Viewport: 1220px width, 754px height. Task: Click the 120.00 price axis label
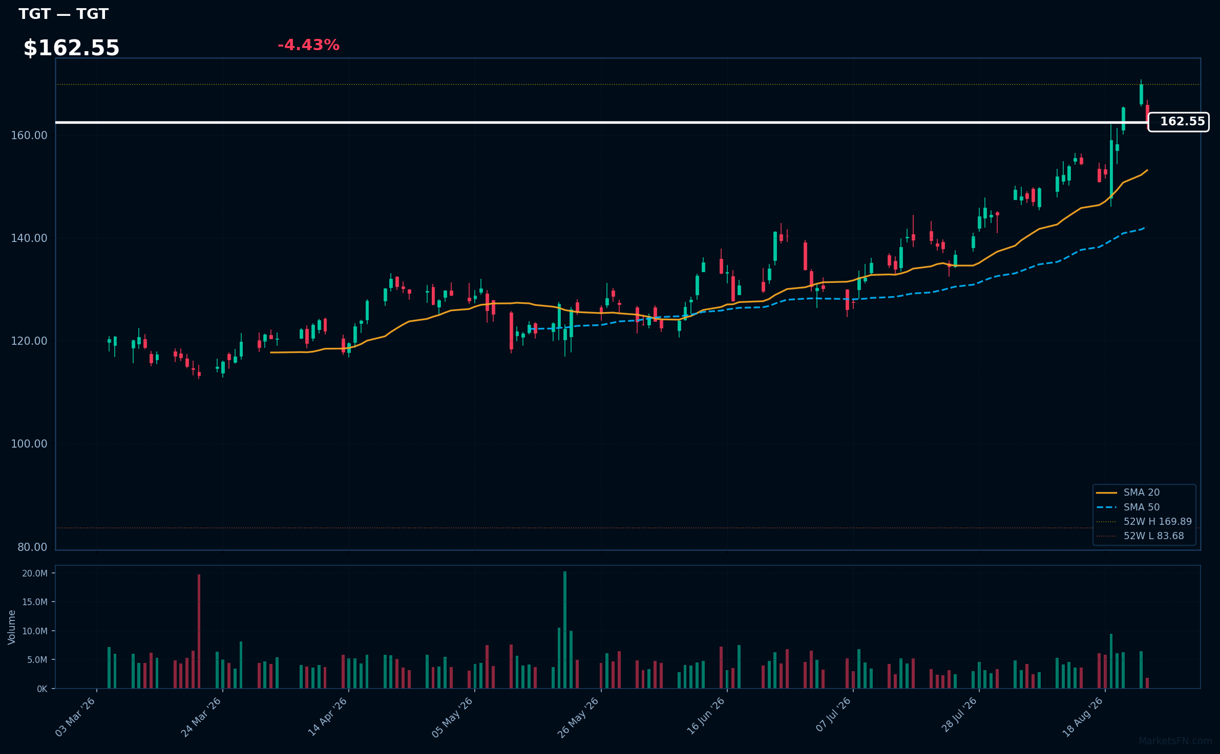[x=29, y=341]
